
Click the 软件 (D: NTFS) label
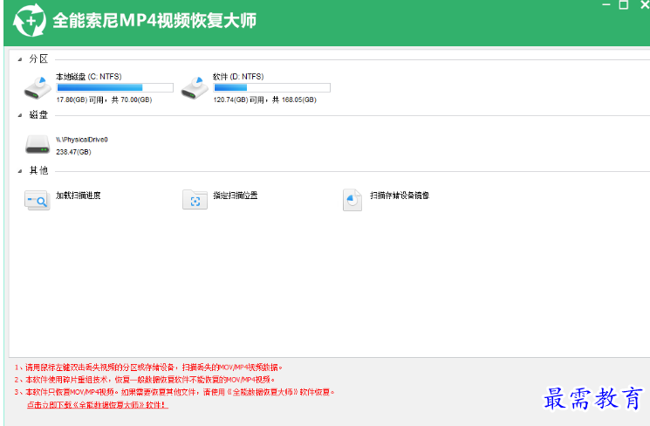(238, 77)
